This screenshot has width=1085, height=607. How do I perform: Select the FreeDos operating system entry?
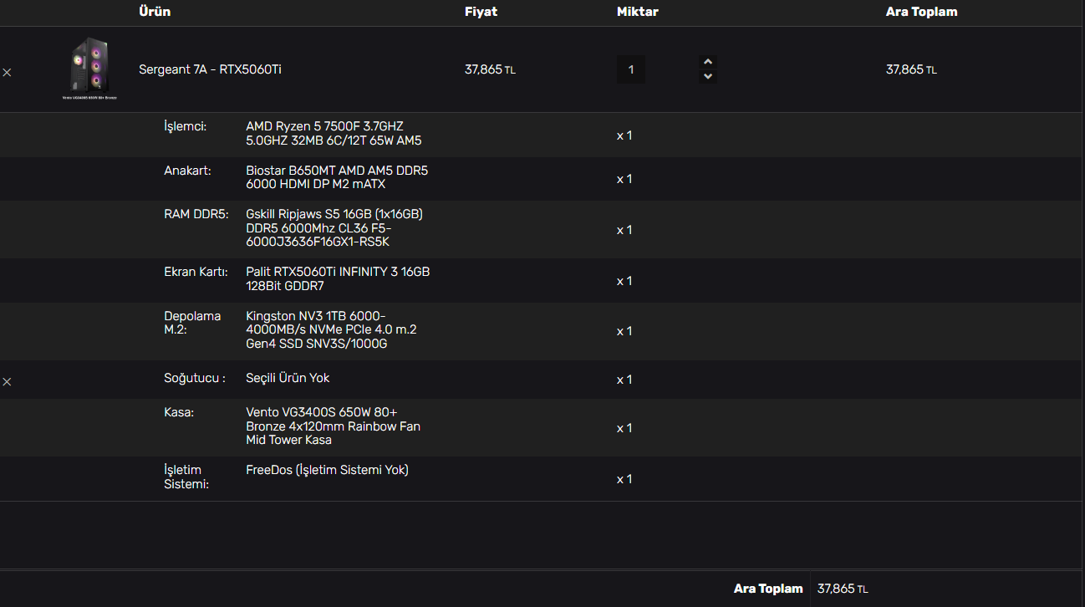tap(327, 470)
